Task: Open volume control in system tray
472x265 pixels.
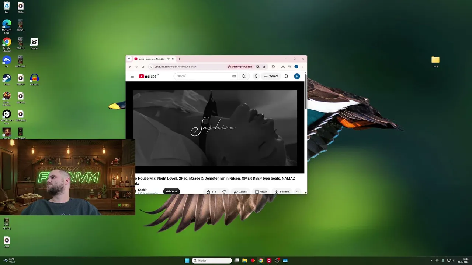Action: 453,261
